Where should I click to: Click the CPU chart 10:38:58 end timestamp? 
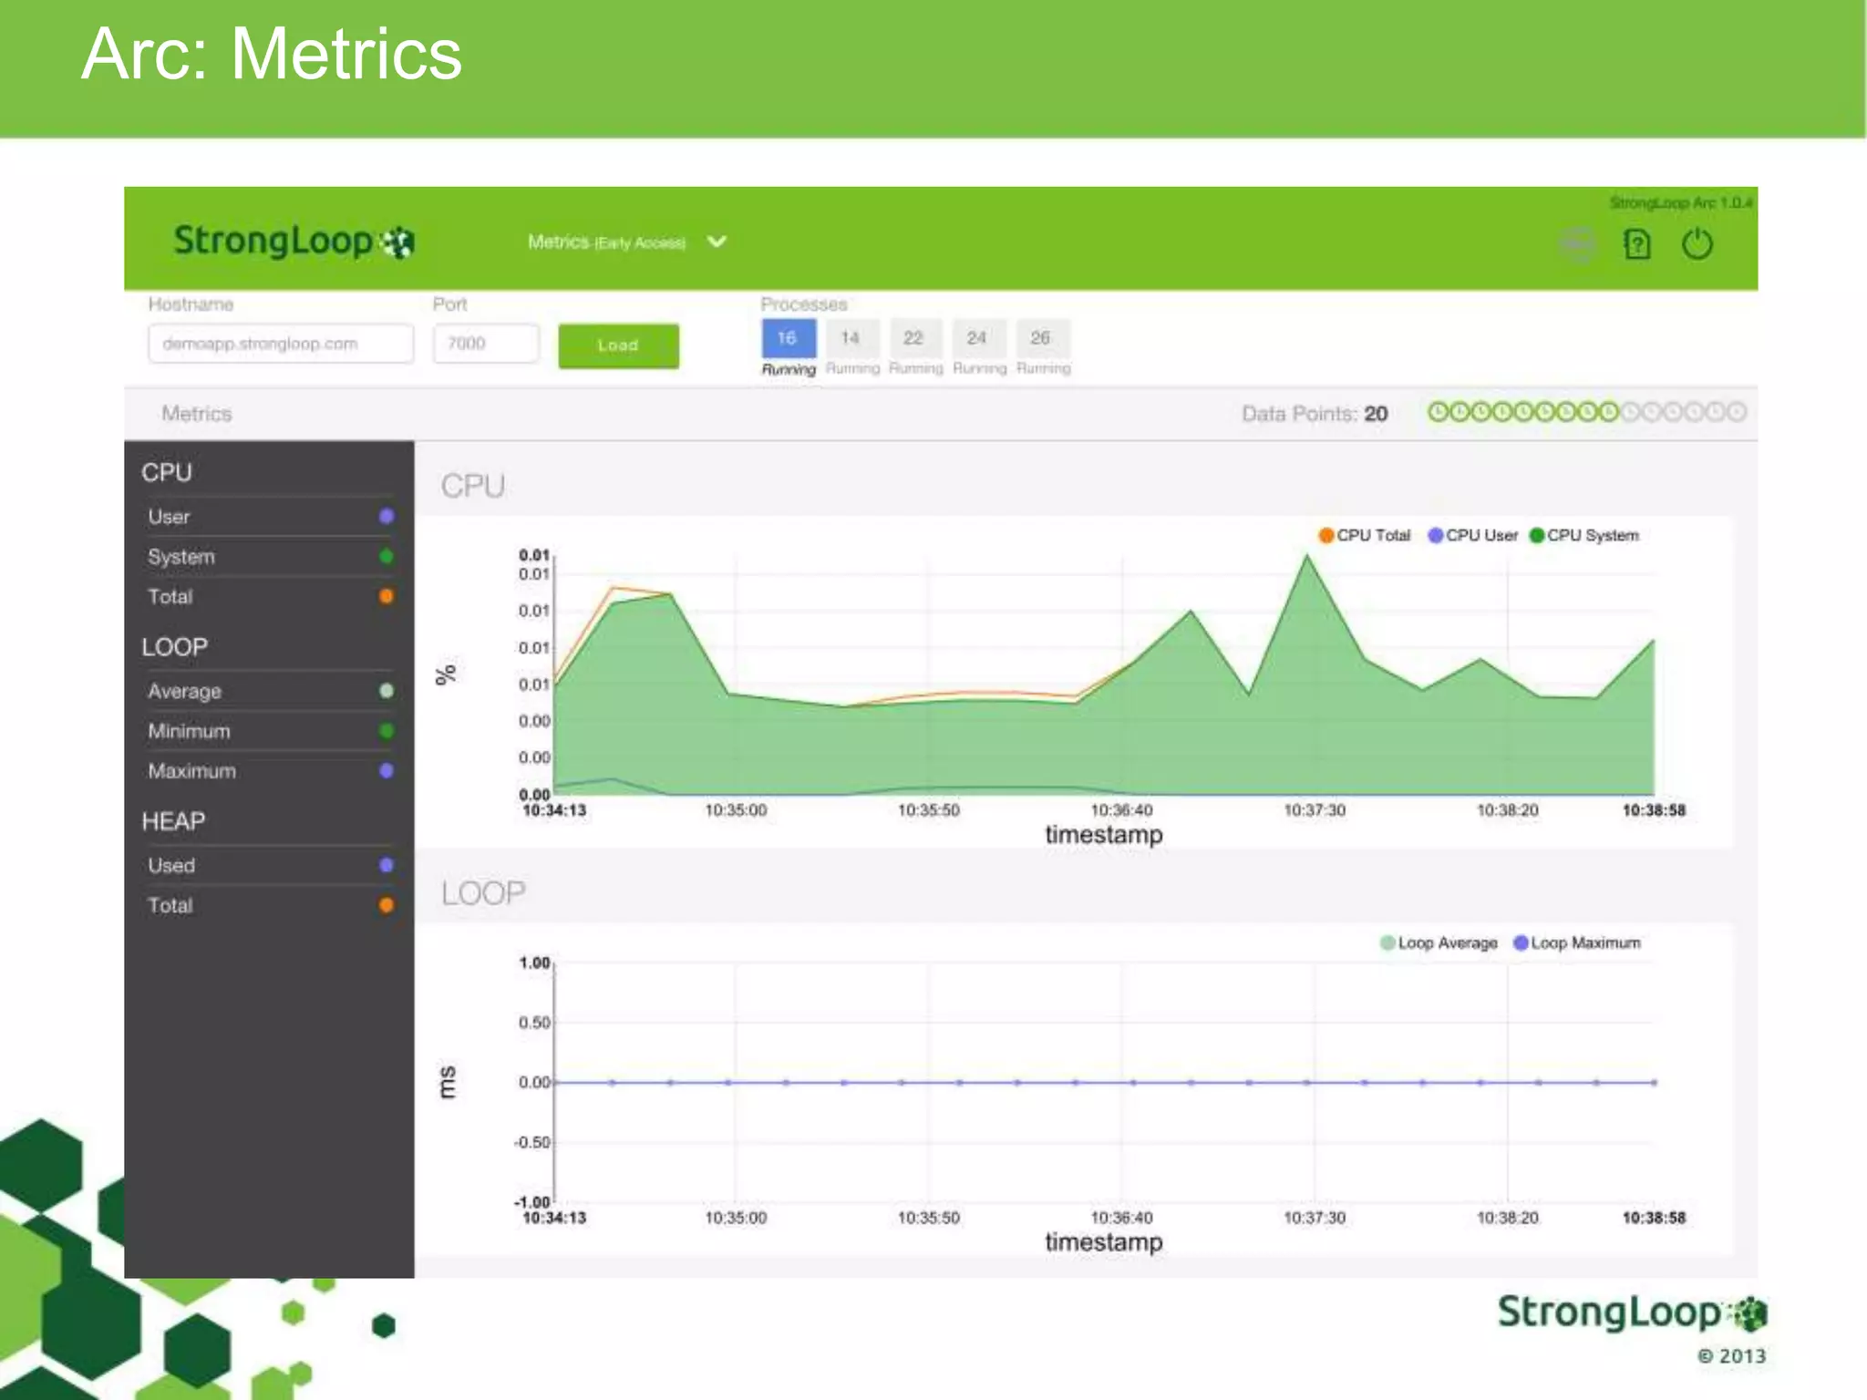point(1654,810)
